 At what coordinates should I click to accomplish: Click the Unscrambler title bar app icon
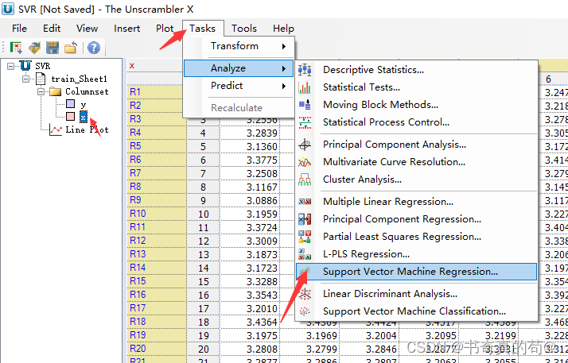[x=8, y=9]
